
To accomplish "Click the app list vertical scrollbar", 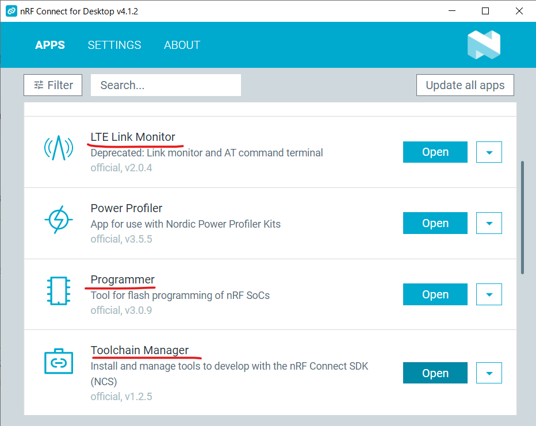I will point(523,217).
